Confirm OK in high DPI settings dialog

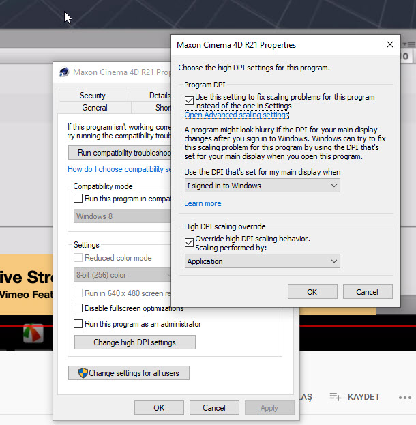312,292
